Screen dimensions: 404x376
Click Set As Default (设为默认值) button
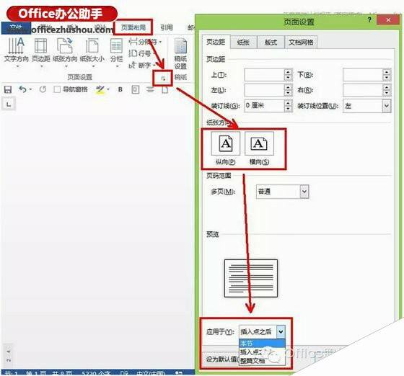point(221,359)
